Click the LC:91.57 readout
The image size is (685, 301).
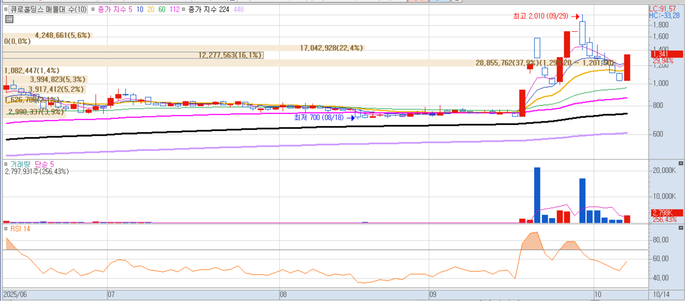point(663,9)
